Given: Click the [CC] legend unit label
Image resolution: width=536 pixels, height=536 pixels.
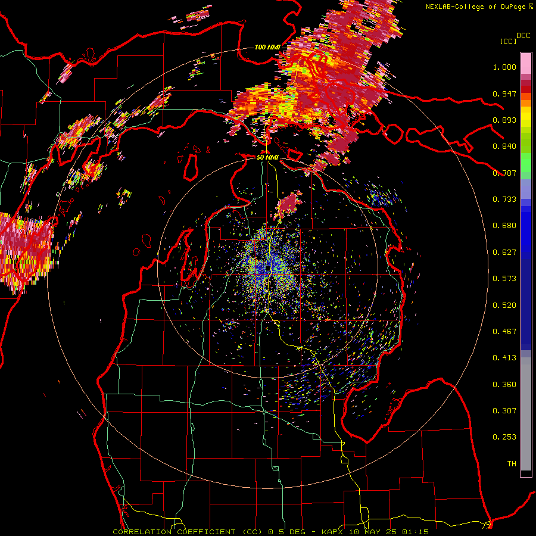Looking at the screenshot, I should (x=509, y=41).
